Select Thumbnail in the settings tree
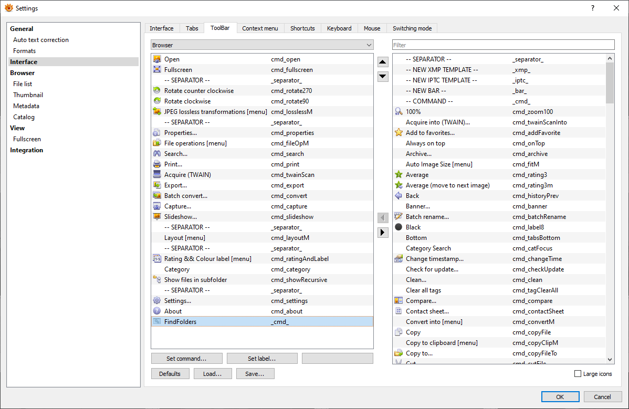Screen dimensions: 629x409 click(x=28, y=95)
